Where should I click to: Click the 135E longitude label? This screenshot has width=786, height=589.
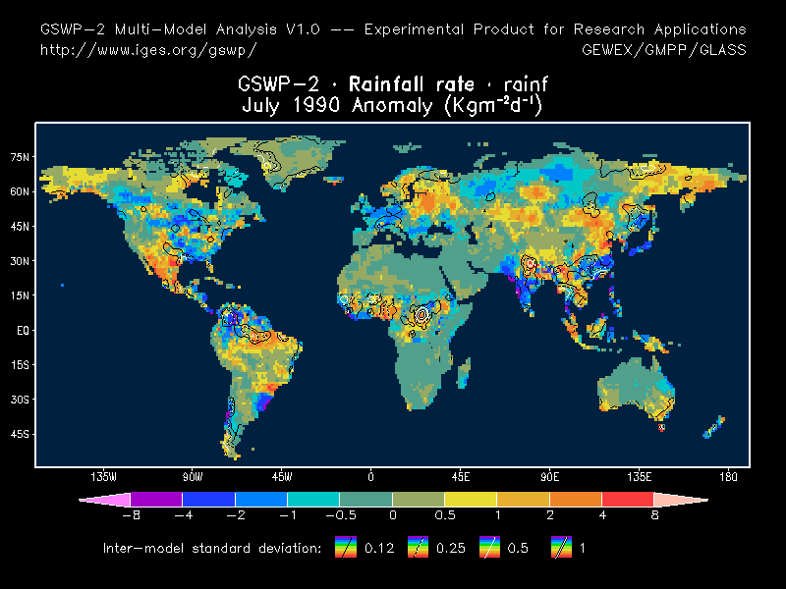point(640,477)
